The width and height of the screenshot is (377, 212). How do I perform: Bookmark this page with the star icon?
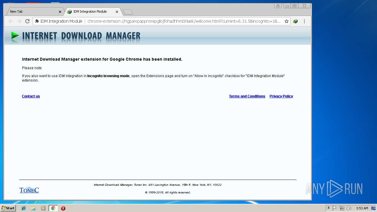[x=286, y=21]
